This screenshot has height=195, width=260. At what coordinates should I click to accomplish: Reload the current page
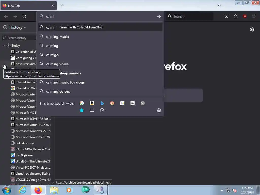tap(24, 17)
